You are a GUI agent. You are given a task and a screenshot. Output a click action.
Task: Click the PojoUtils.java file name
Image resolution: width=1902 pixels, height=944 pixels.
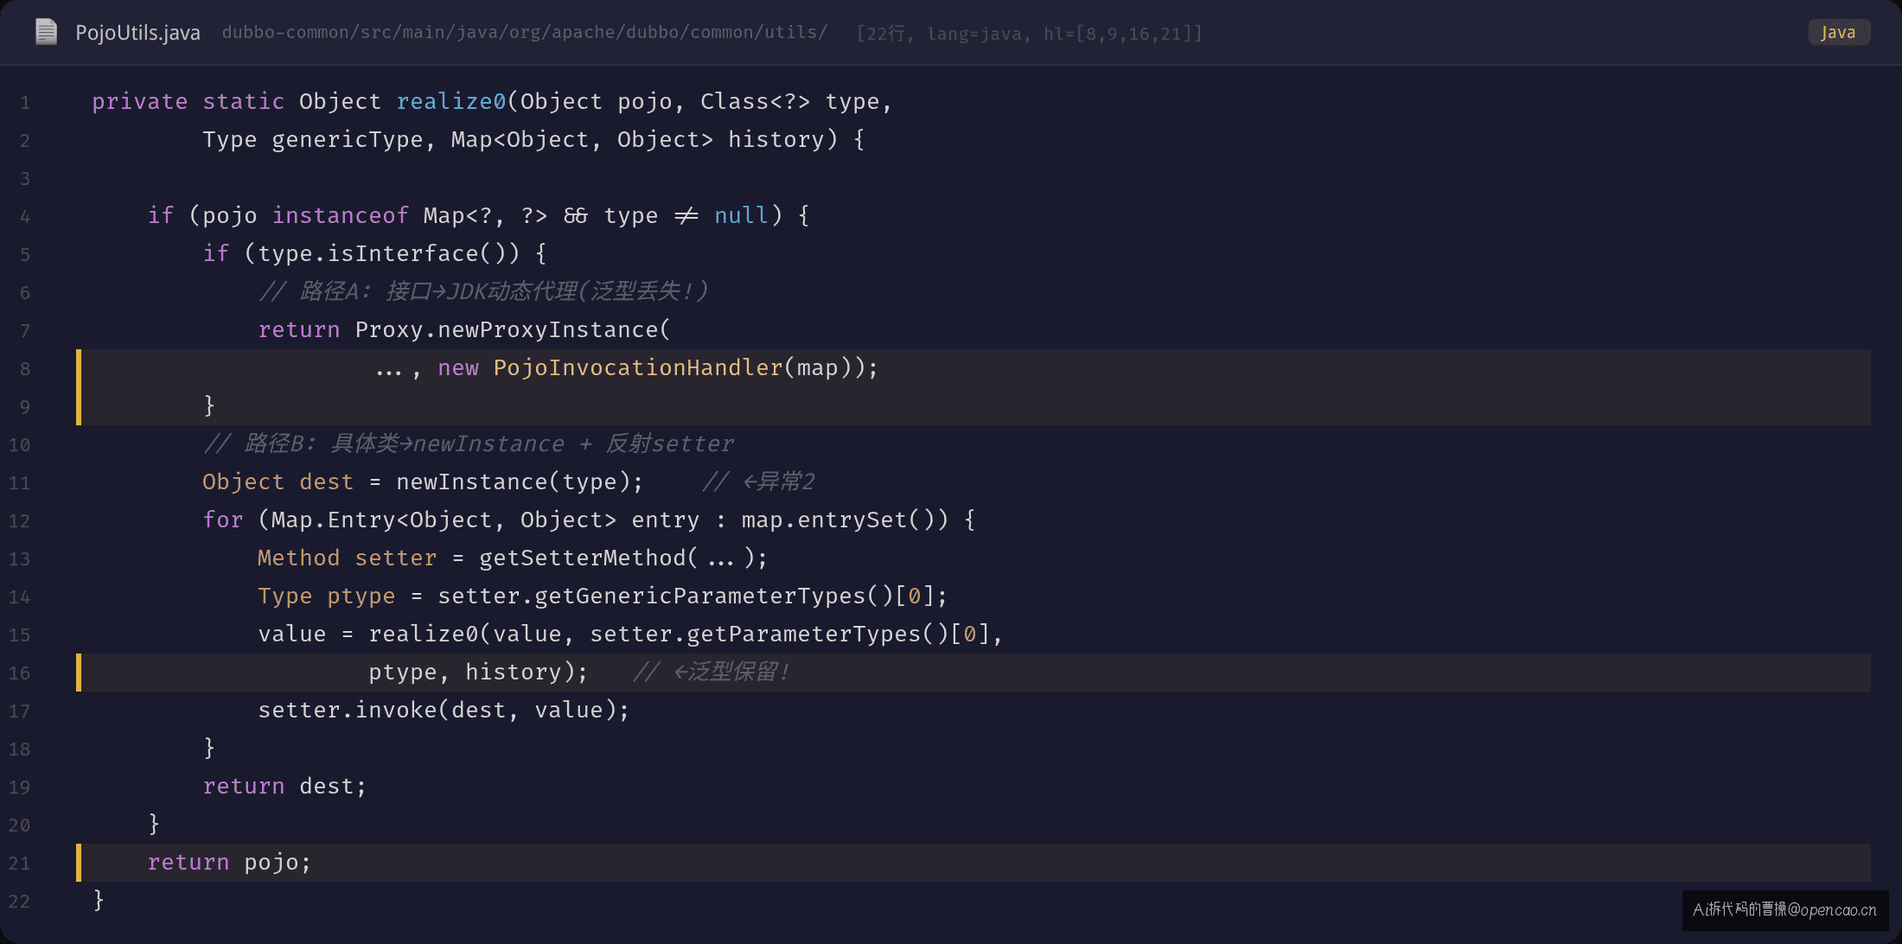point(137,33)
